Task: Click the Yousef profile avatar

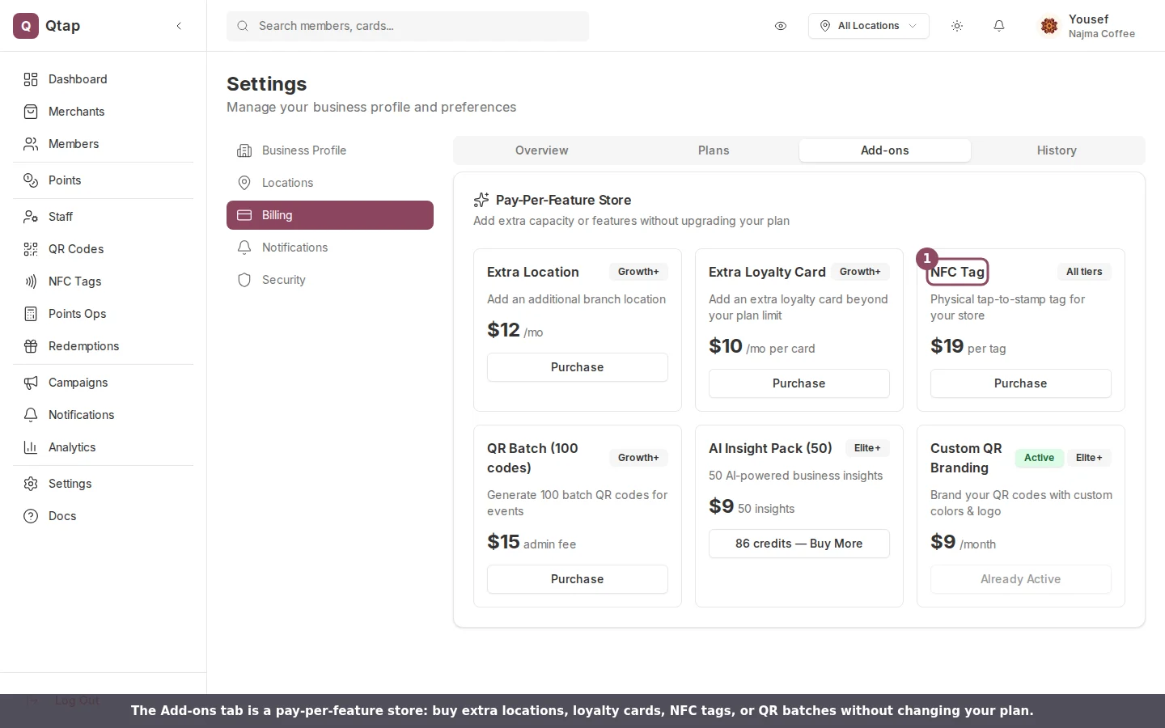Action: tap(1049, 26)
